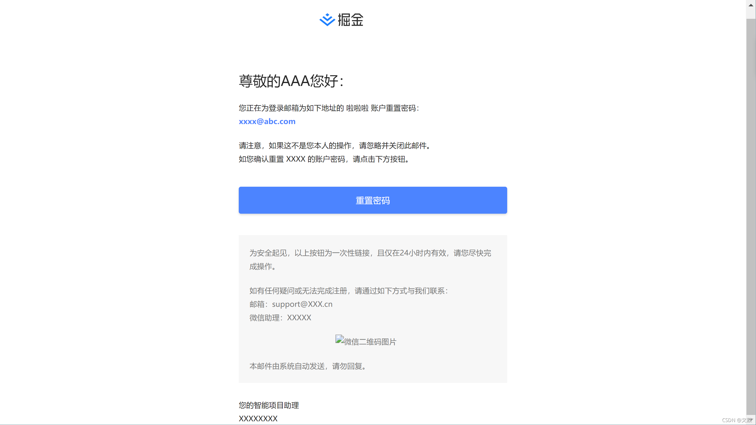
Task: Click the support@XXX.cn email text
Action: (x=302, y=304)
